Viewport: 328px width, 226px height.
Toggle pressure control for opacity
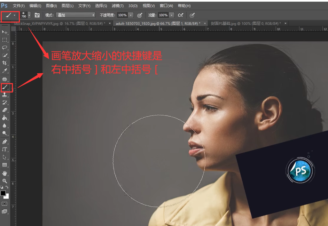click(140, 15)
